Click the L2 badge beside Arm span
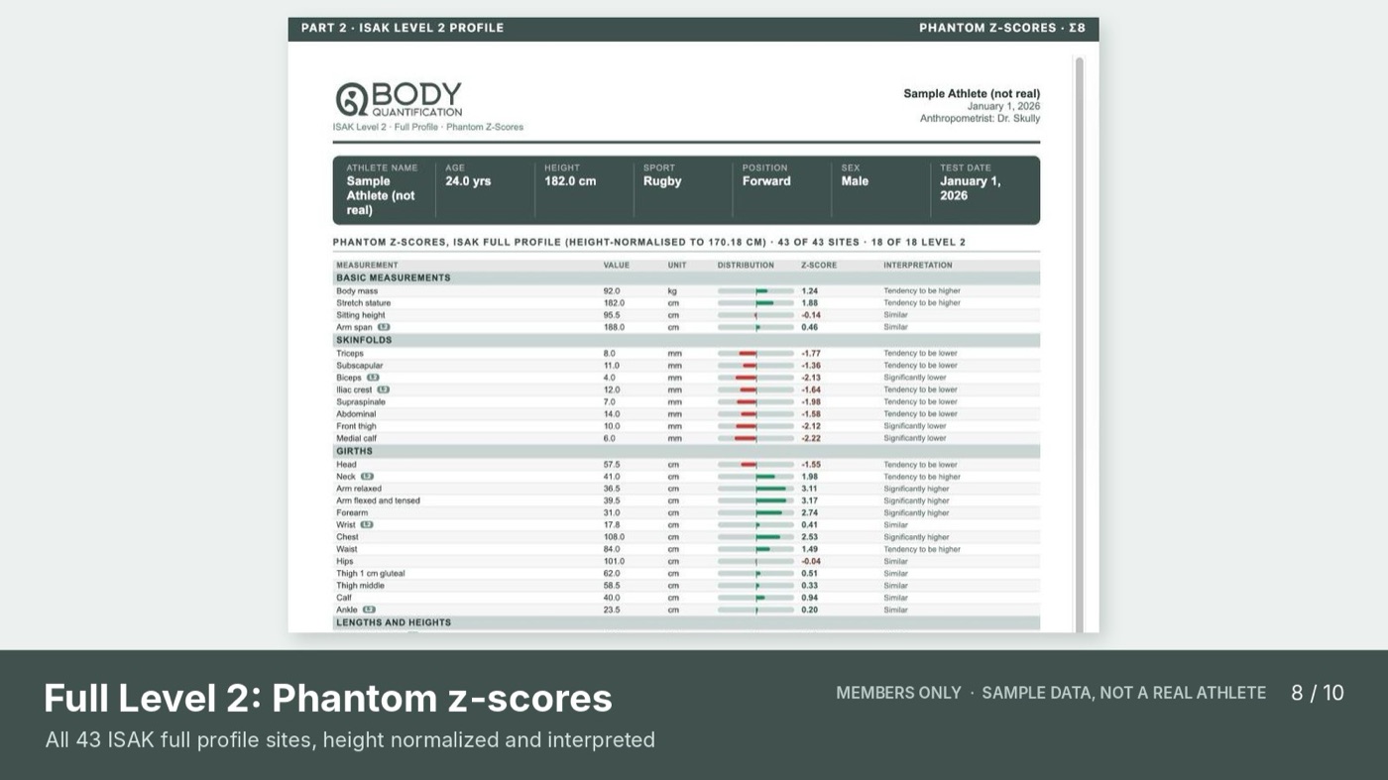Screen dimensions: 1388x780 (384, 327)
